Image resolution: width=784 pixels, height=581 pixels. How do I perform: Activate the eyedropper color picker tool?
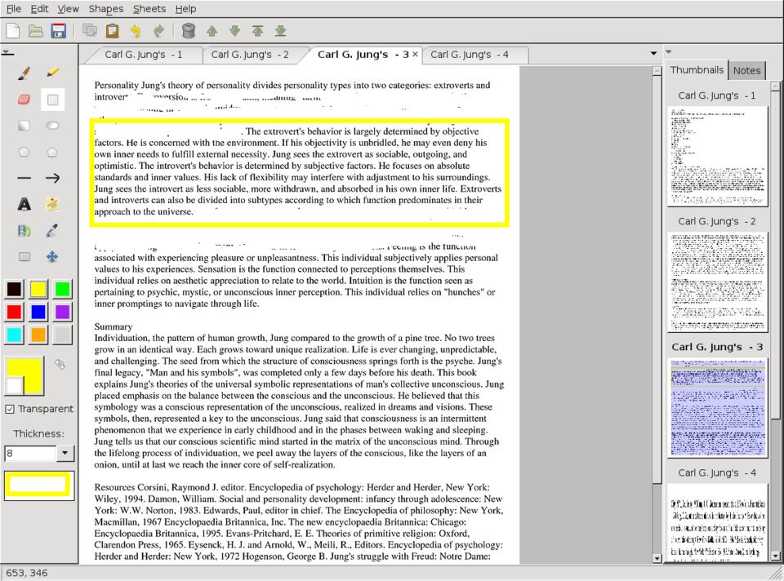[53, 230]
